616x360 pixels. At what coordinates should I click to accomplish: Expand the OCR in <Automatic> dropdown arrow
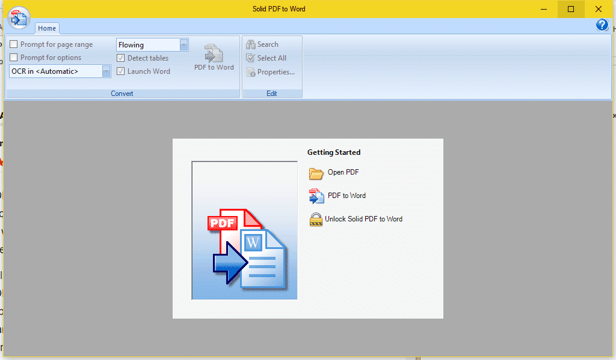tap(106, 71)
